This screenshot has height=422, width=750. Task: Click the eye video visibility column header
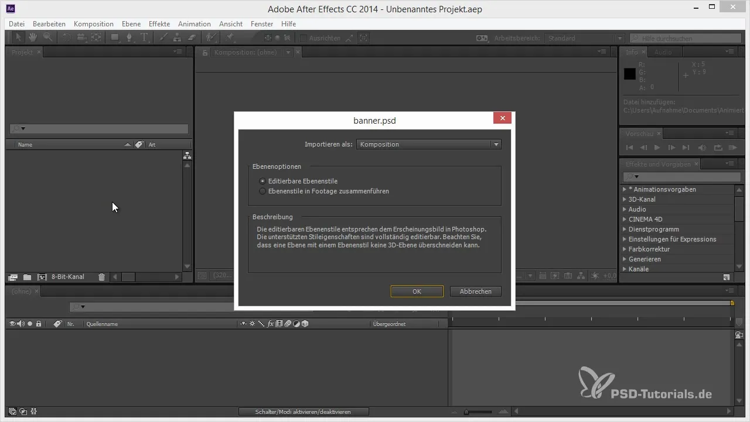[12, 324]
